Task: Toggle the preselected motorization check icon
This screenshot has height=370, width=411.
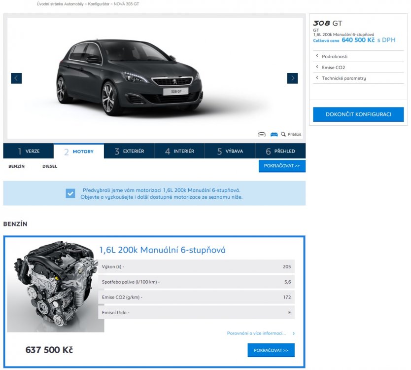Action: tap(70, 193)
